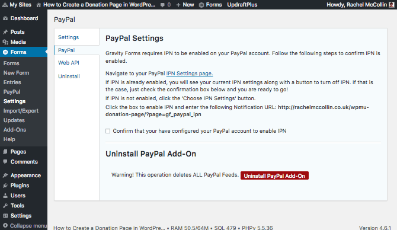
Task: Click the Dashboard gauge icon
Action: click(5, 18)
